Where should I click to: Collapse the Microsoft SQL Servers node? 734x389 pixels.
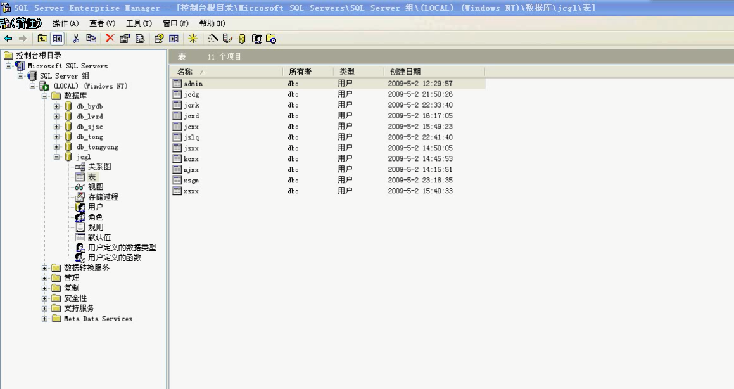pos(8,66)
